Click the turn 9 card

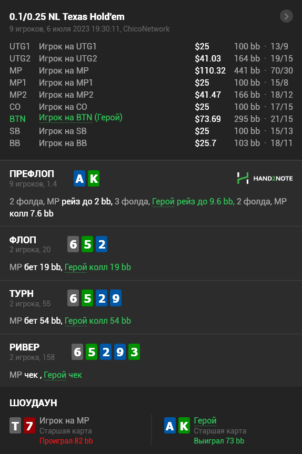coord(116,298)
